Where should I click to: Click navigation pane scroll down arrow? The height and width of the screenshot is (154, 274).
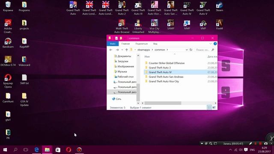click(138, 103)
